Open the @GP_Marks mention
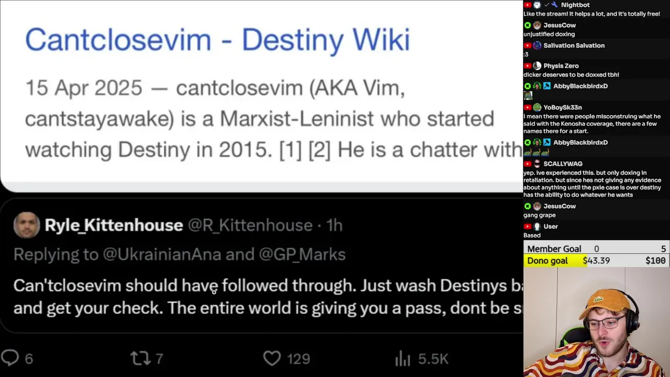Viewport: 670px width, 377px height. click(302, 254)
